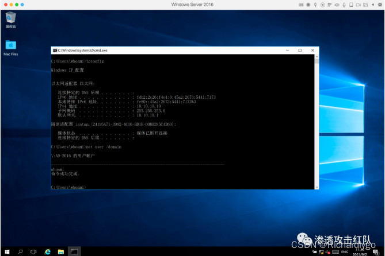Click the cmd.exe taskbar button

point(74,251)
